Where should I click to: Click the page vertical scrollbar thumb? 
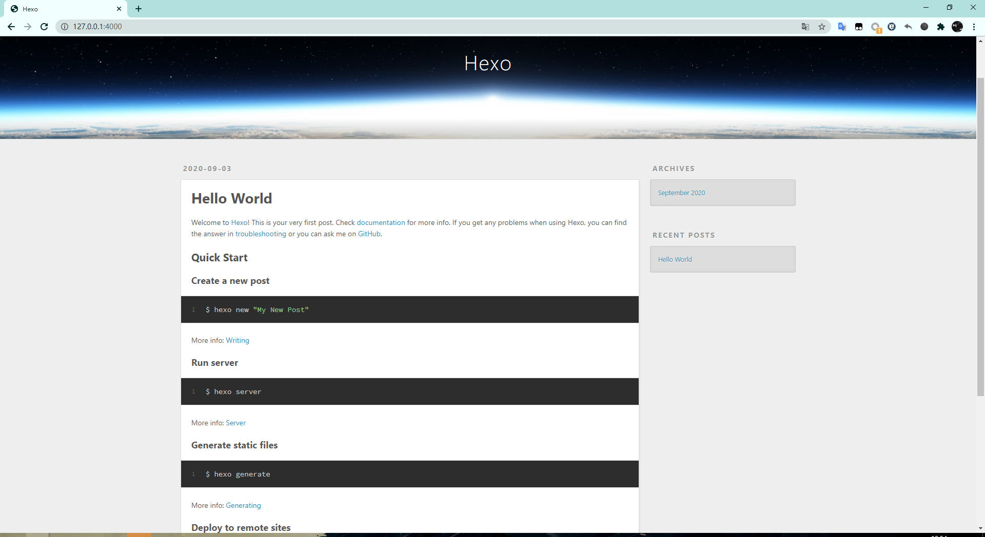click(x=980, y=236)
